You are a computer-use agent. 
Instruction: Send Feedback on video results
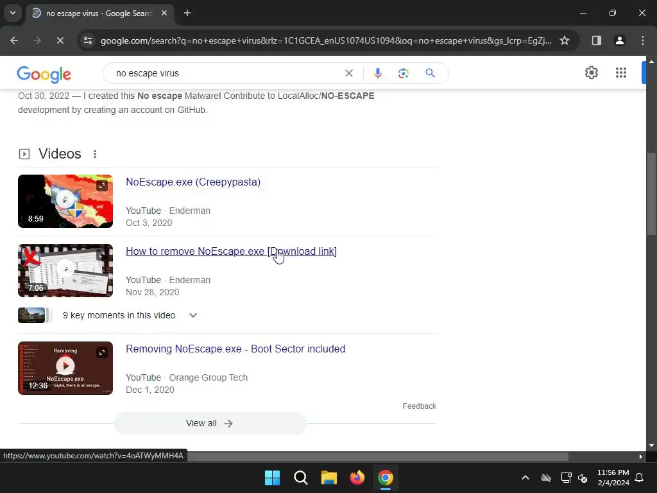pyautogui.click(x=420, y=406)
